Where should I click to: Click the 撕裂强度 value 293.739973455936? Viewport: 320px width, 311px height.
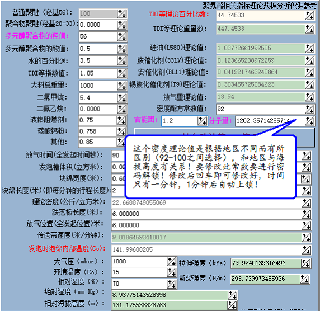(258, 279)
